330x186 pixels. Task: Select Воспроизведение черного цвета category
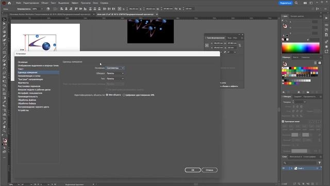pos(34,107)
